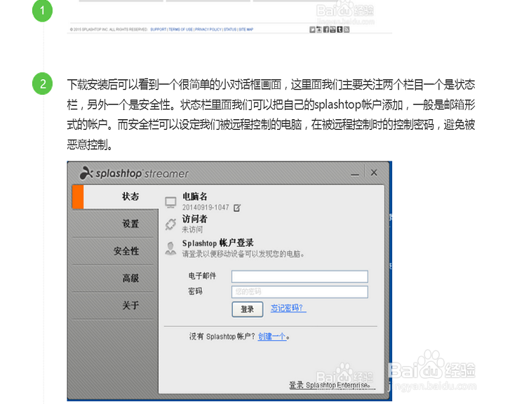Click the 电脑名 heading

(x=195, y=196)
